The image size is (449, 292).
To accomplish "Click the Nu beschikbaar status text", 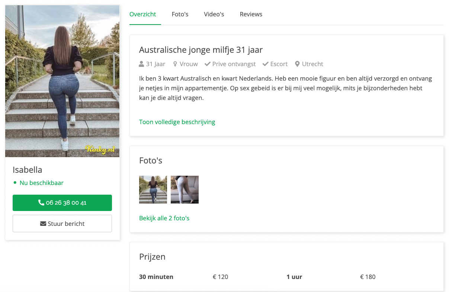I will coord(42,183).
